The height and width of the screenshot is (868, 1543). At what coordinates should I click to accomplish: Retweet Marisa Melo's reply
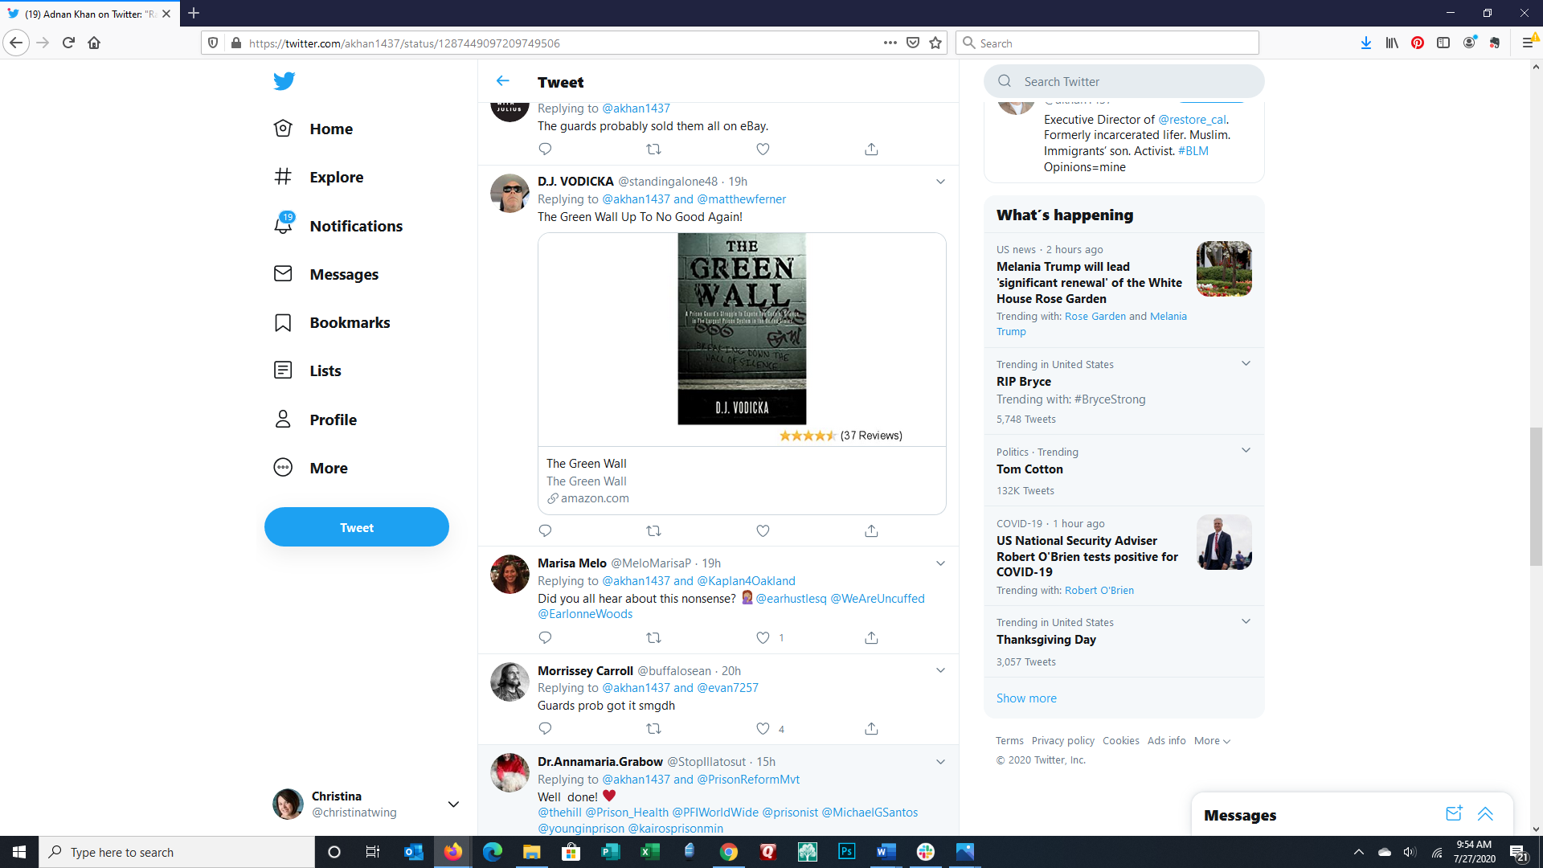pyautogui.click(x=653, y=637)
